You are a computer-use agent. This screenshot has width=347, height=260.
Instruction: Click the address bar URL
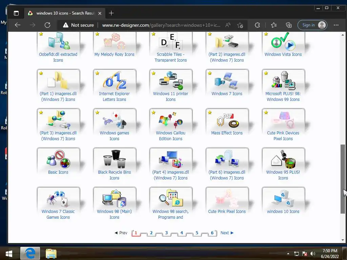click(161, 25)
